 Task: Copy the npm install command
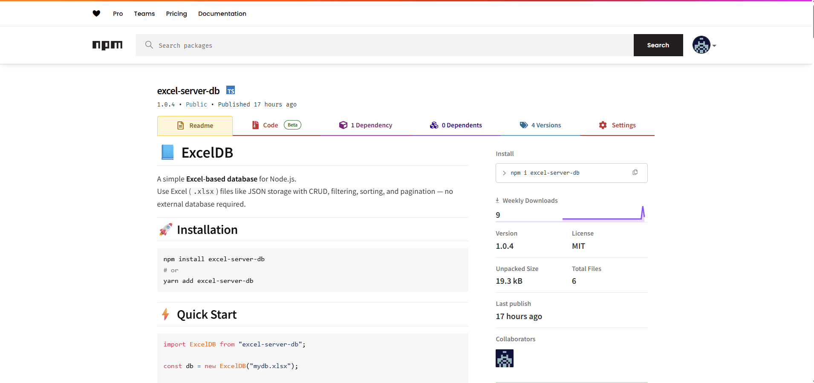[x=635, y=173]
